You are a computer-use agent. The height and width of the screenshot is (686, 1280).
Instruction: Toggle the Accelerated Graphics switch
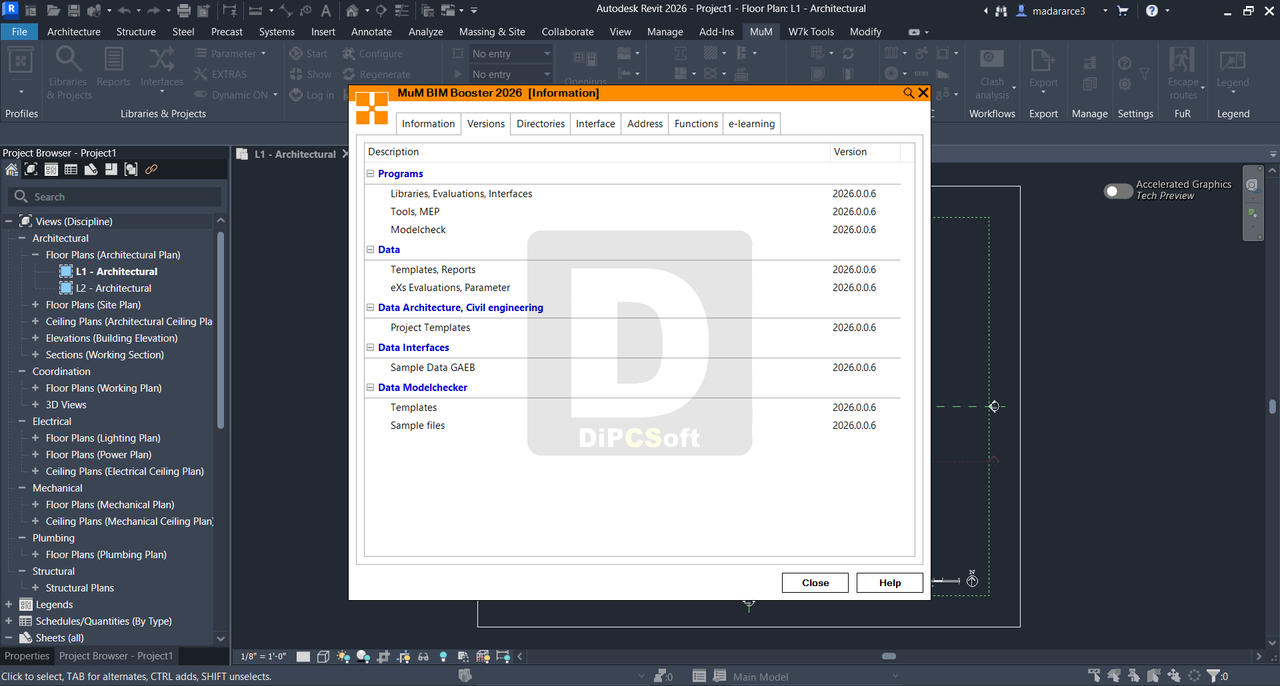click(x=1118, y=191)
